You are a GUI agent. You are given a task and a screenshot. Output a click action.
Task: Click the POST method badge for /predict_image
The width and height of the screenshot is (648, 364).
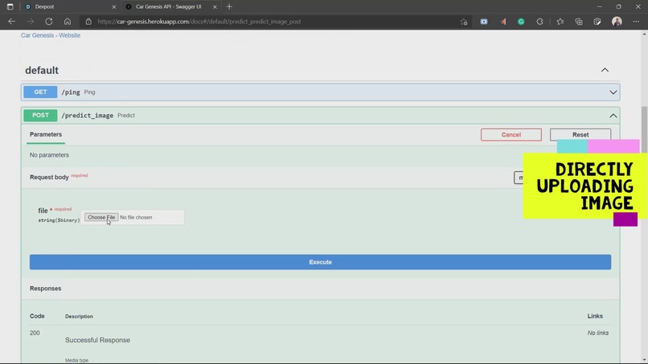point(40,115)
